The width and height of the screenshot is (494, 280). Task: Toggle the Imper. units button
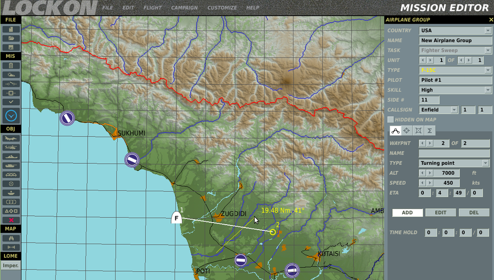point(11,266)
